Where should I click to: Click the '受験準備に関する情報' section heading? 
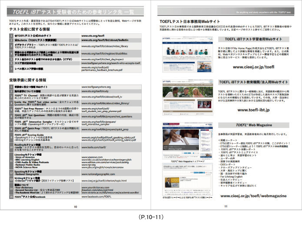pos(28,80)
